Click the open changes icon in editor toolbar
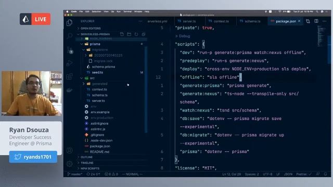This screenshot has height=187, width=333. 308,21
